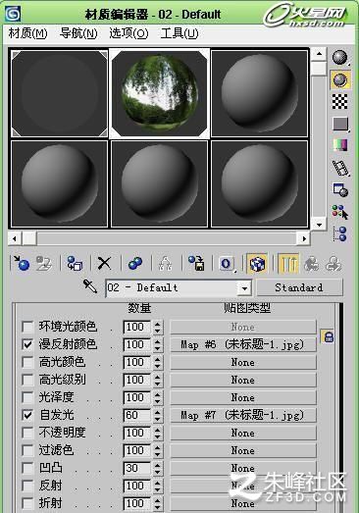Open the material editor Options icon

(x=340, y=189)
